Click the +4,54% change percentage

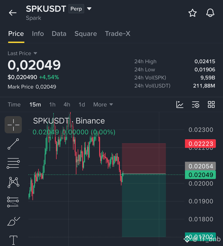(x=49, y=77)
